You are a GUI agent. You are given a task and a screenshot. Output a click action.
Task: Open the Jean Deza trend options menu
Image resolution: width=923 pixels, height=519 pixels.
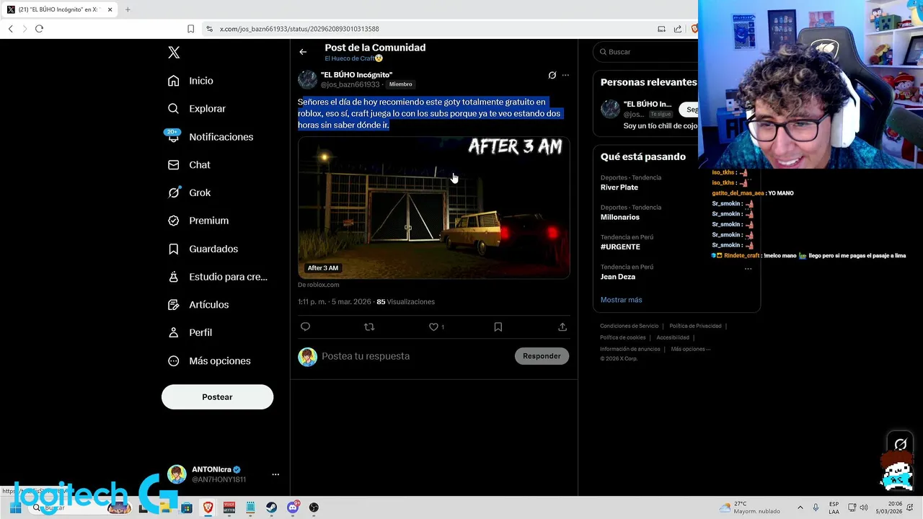pos(748,268)
